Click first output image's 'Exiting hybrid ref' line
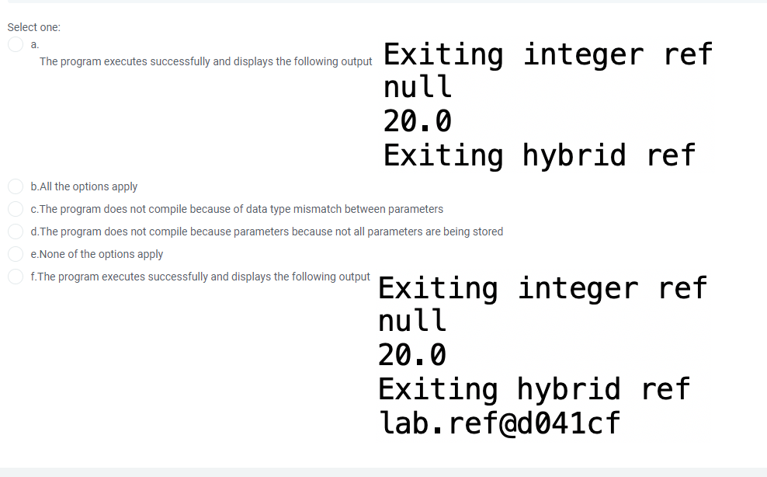Viewport: 767px width, 477px height. point(540,155)
